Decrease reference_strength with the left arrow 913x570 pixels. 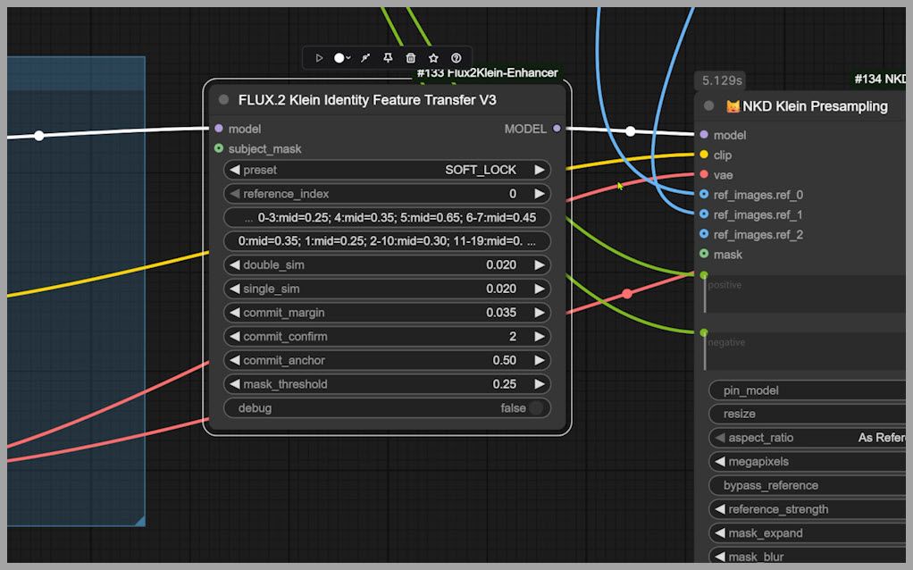(x=720, y=509)
